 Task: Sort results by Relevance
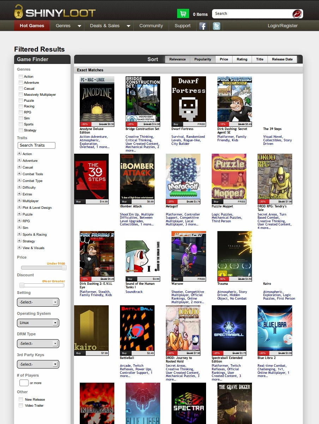(177, 59)
